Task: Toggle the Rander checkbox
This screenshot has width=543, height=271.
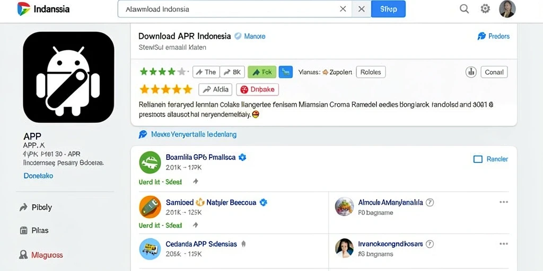Action: point(478,159)
